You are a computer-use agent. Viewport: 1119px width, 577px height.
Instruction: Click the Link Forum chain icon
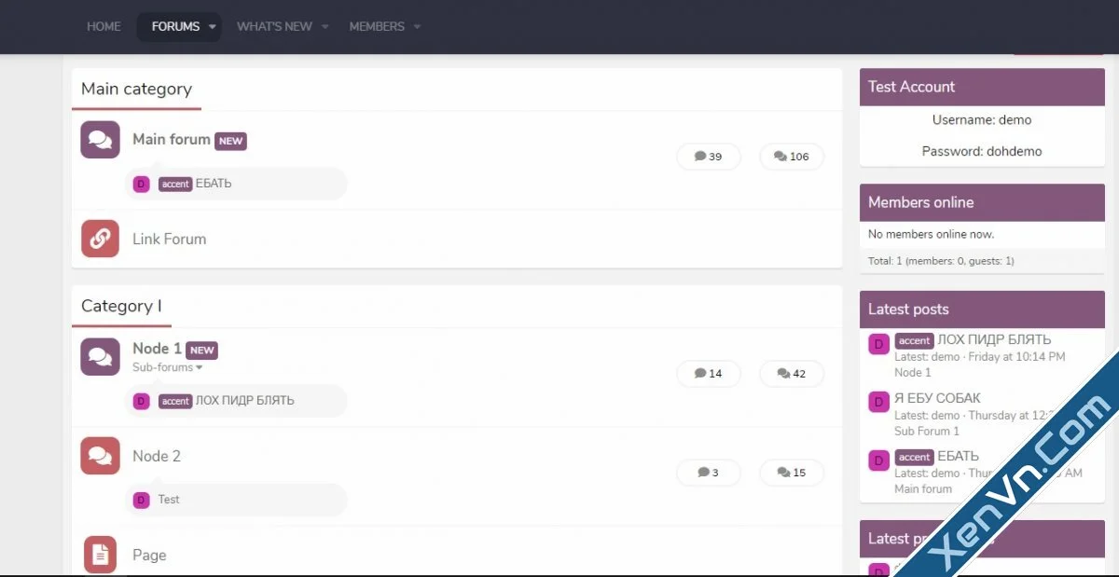[x=100, y=239]
